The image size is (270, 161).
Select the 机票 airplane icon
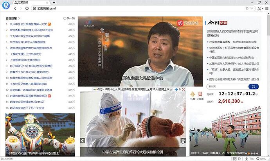(x=193, y=94)
